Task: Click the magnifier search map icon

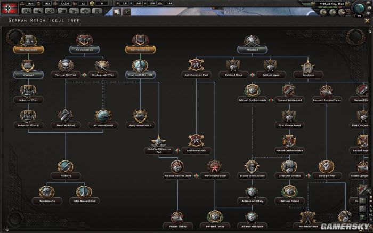Action: coord(369,190)
